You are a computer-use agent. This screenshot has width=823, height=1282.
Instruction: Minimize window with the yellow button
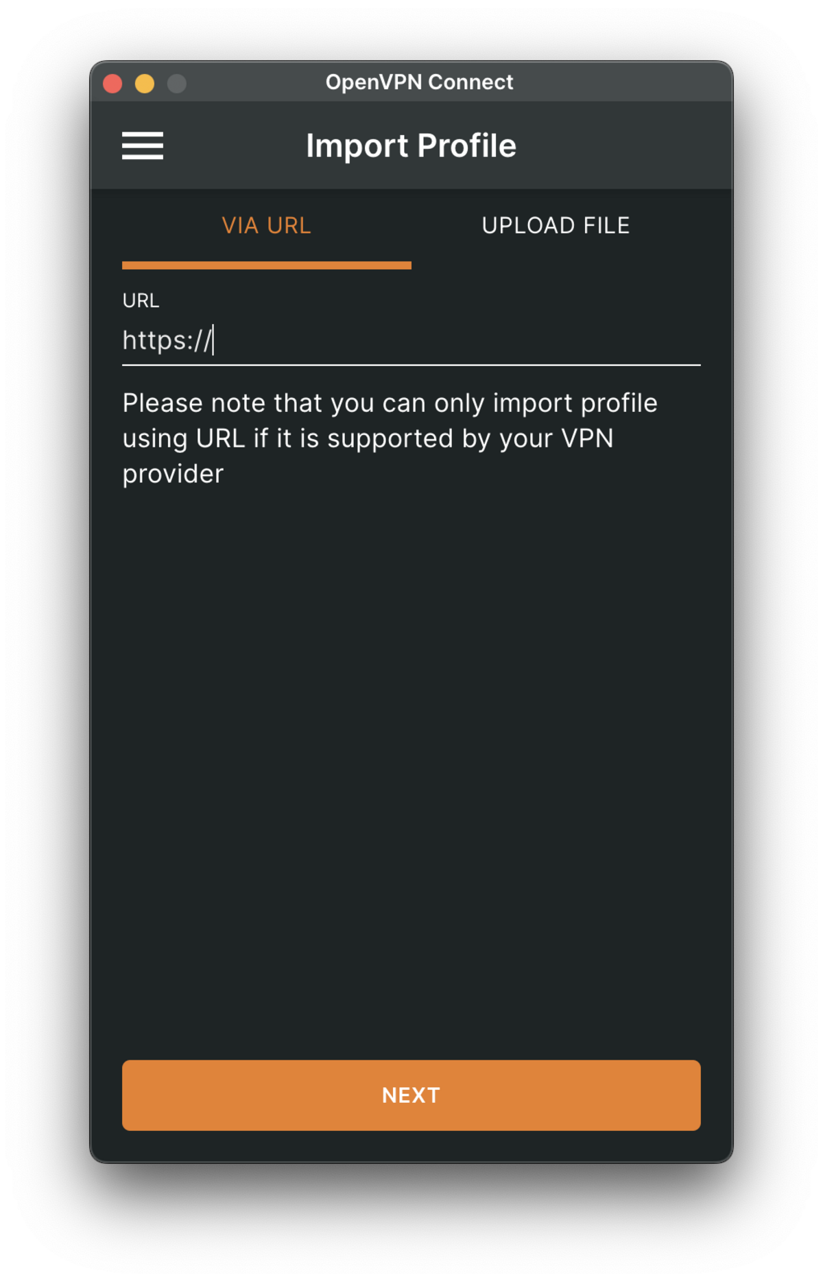(145, 84)
